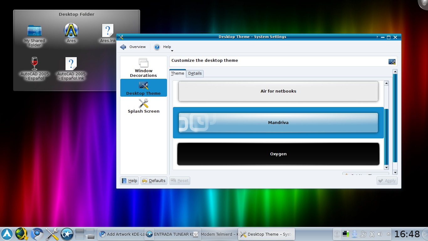Viewport: 428px width, 241px height.
Task: Click the star launcher icon in panel
Action: pos(67,234)
